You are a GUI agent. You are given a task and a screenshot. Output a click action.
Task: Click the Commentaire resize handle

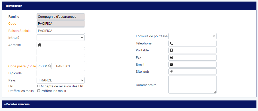point(215,92)
